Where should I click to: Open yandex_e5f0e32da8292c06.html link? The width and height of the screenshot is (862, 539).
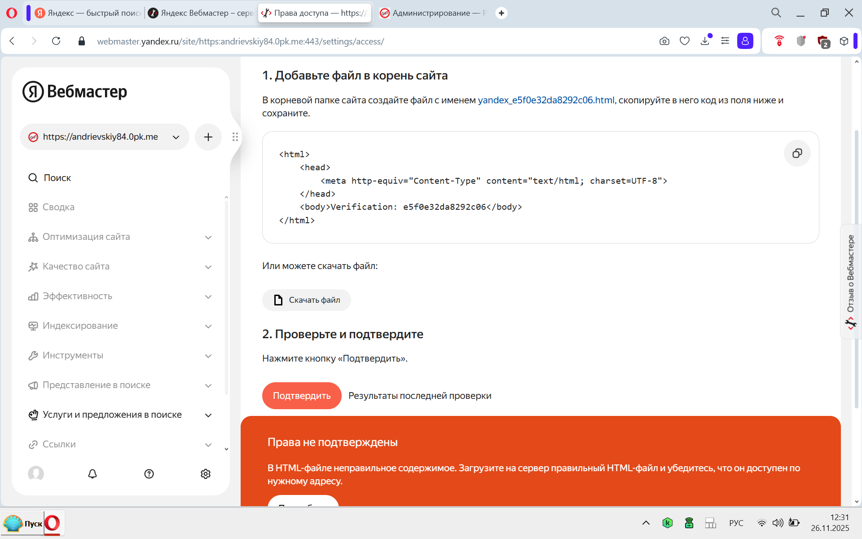point(546,100)
